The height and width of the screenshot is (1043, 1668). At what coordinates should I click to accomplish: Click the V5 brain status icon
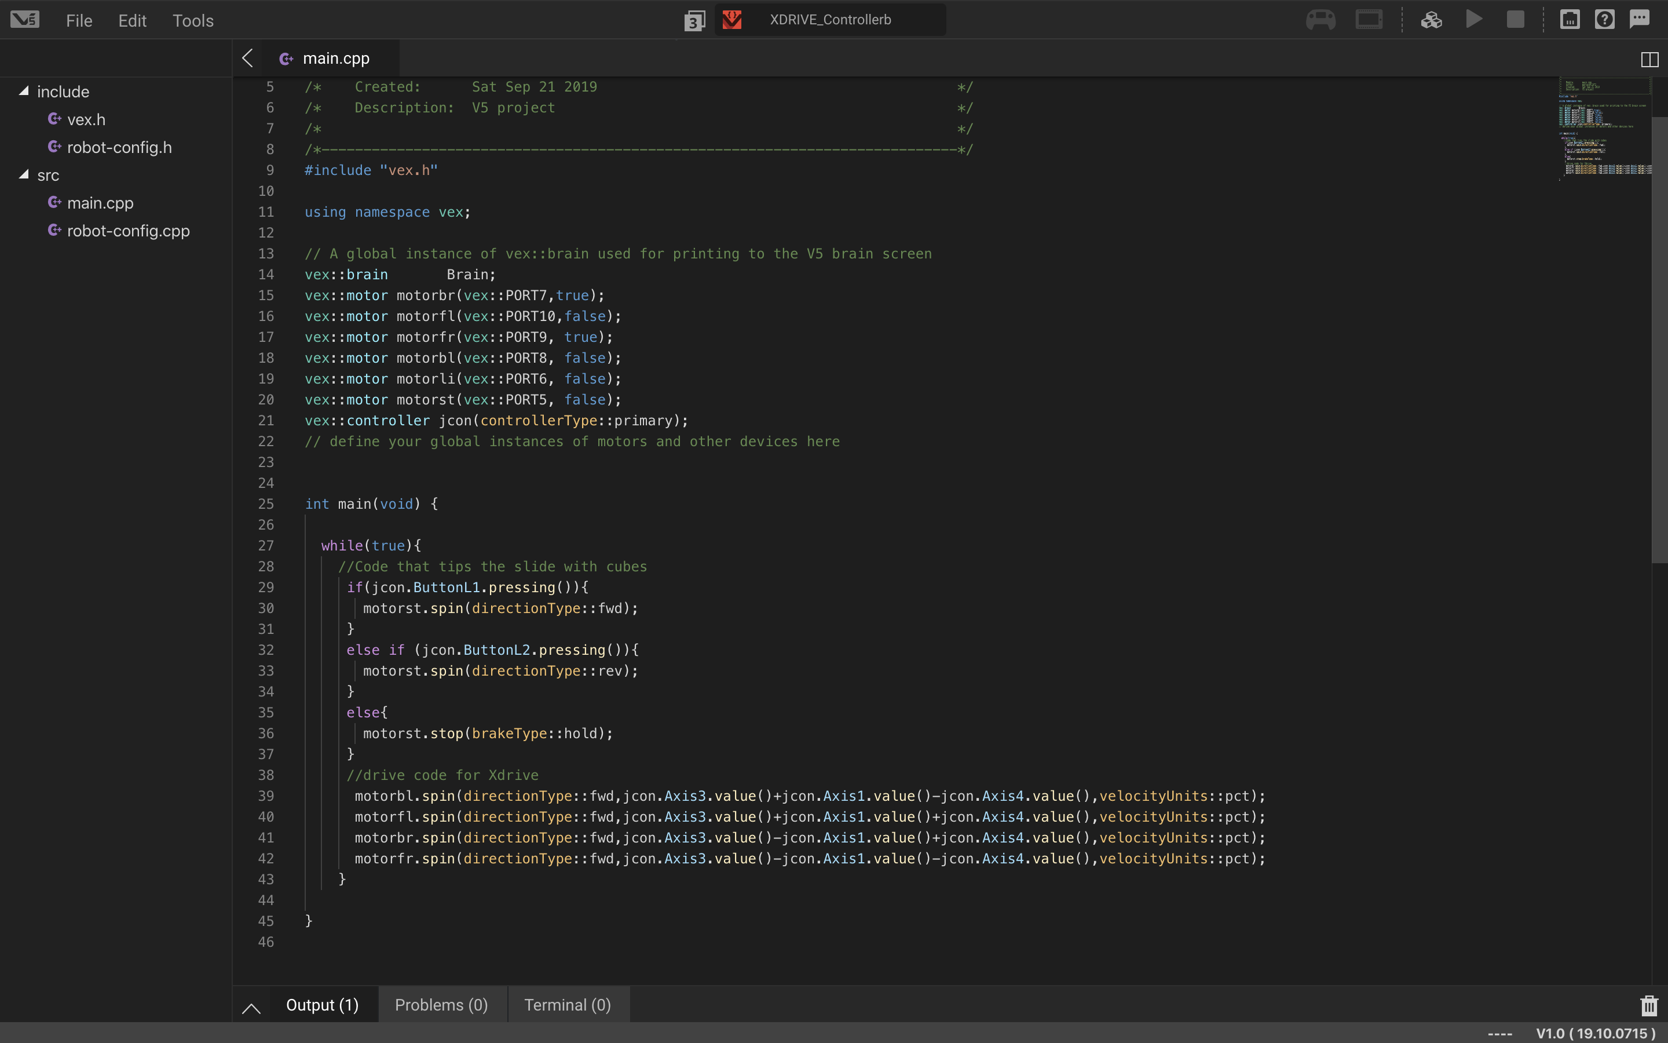tap(1369, 19)
